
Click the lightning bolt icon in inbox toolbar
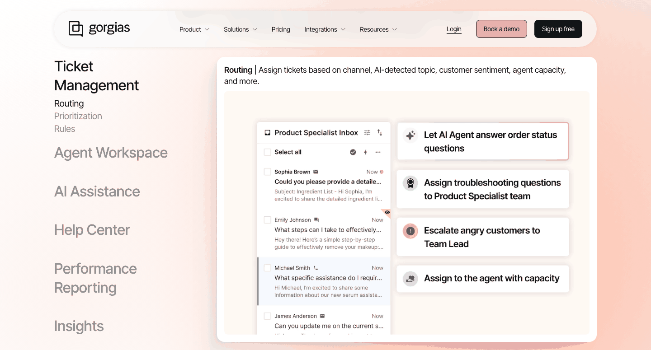[366, 152]
